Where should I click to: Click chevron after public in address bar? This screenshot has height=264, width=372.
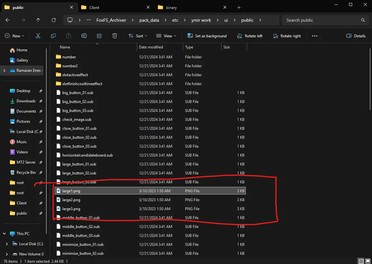(260, 20)
